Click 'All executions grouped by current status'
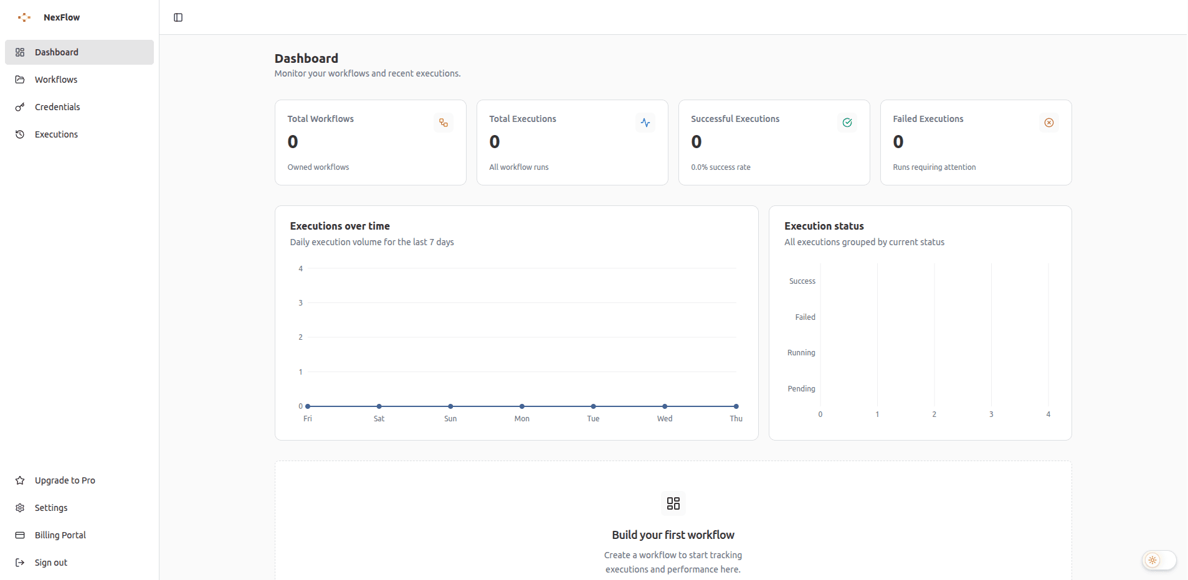This screenshot has height=580, width=1188. (x=865, y=242)
